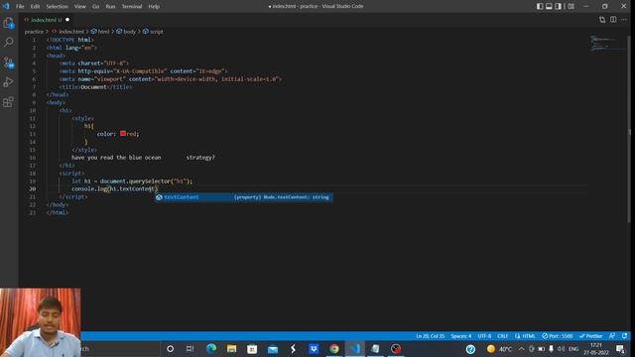This screenshot has width=635, height=357.
Task: Click Prettier status bar item
Action: pos(590,336)
